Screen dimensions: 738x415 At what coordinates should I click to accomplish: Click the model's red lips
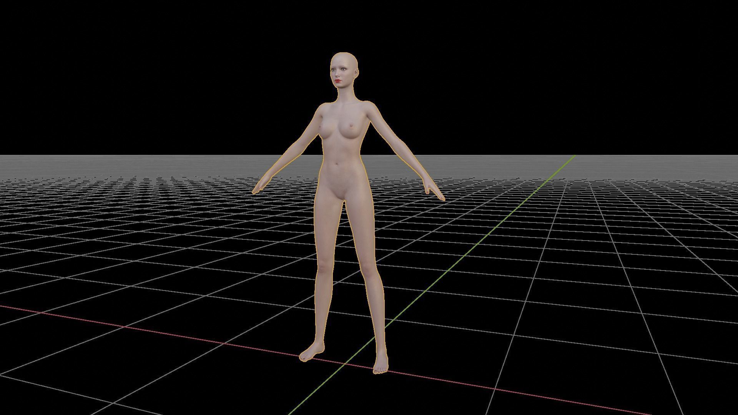click(337, 81)
